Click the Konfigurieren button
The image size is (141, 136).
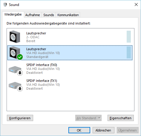(x=20, y=118)
